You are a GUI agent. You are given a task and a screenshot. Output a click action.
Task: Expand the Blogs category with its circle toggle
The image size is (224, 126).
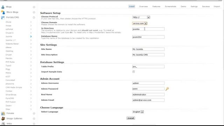click(x=34, y=7)
